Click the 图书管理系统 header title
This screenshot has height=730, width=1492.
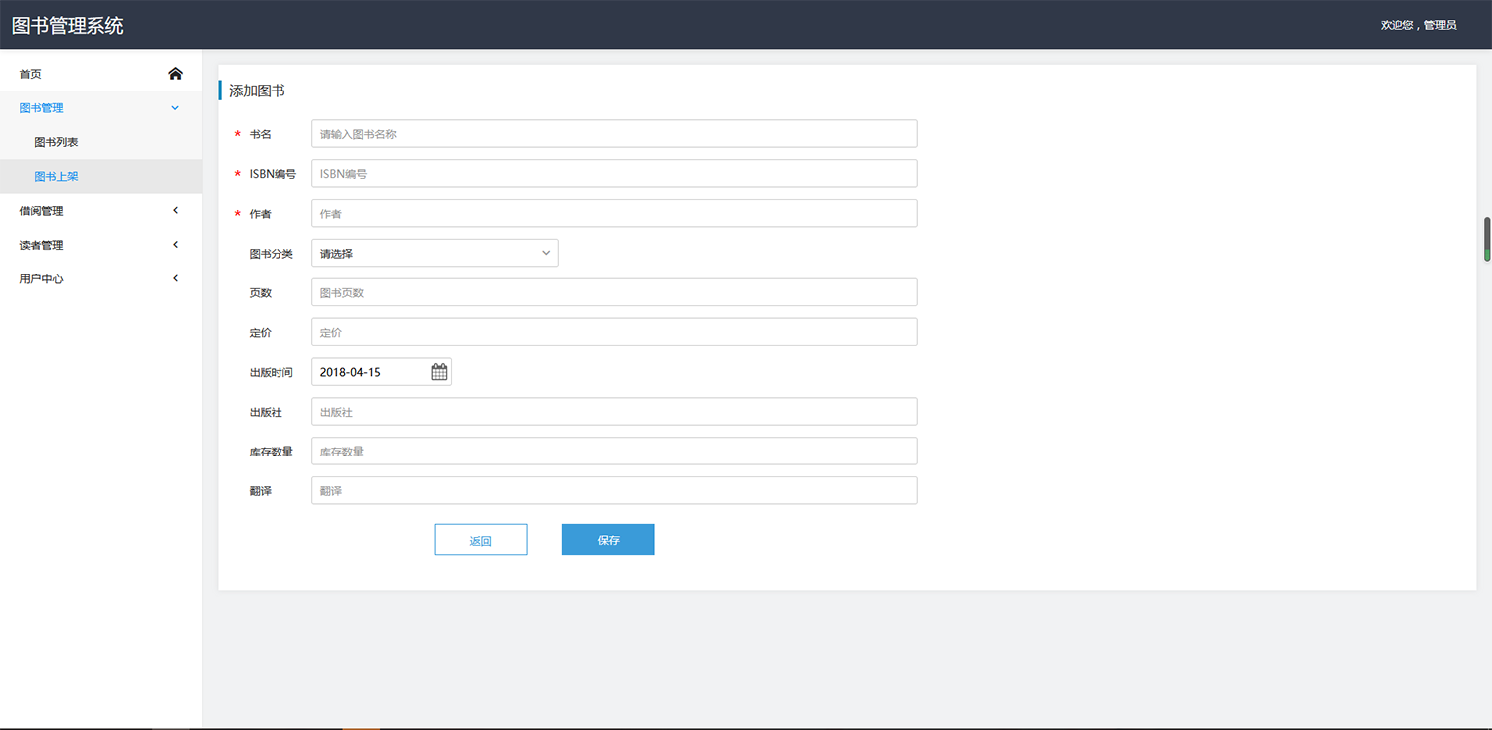coord(68,25)
